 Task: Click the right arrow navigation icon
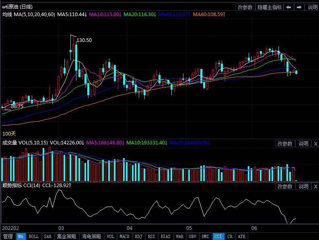299,7
